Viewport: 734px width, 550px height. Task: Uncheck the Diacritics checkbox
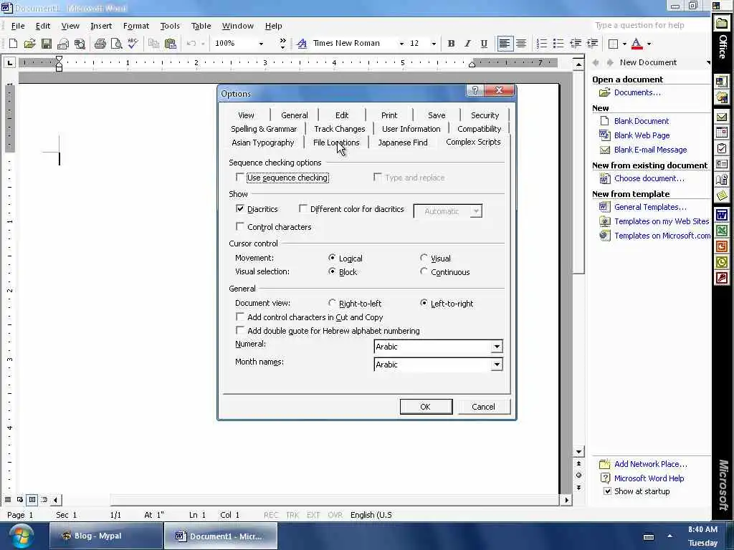(x=240, y=208)
